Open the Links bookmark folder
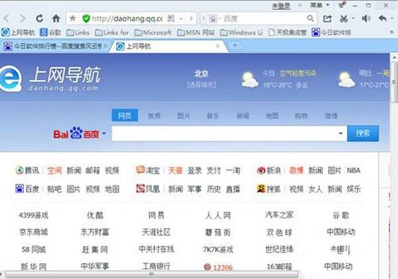Viewport: 398px width, 279px height. coord(78,32)
